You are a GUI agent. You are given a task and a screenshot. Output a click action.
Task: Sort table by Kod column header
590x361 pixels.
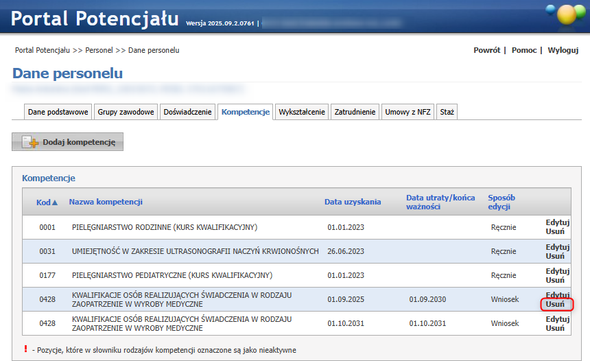pos(47,202)
